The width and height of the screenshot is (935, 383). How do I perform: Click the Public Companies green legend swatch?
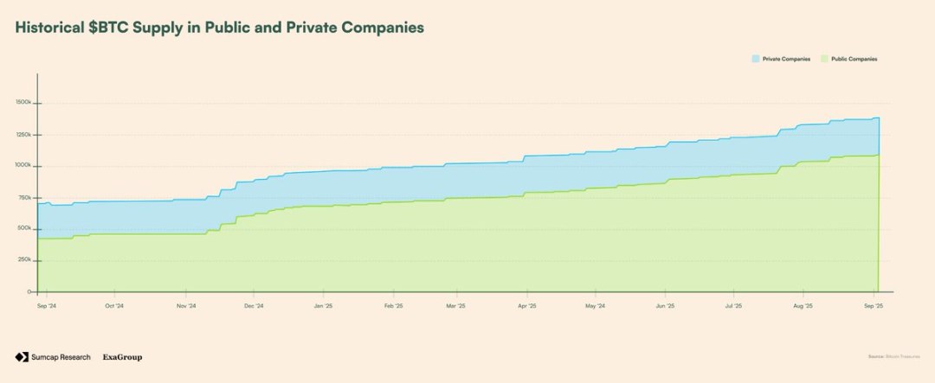click(825, 59)
